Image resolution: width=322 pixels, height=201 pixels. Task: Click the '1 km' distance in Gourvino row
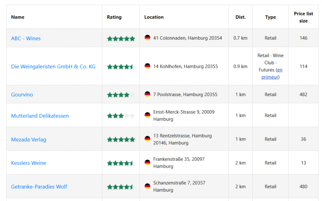(x=240, y=94)
